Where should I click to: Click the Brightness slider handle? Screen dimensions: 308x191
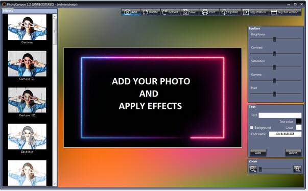coord(274,39)
